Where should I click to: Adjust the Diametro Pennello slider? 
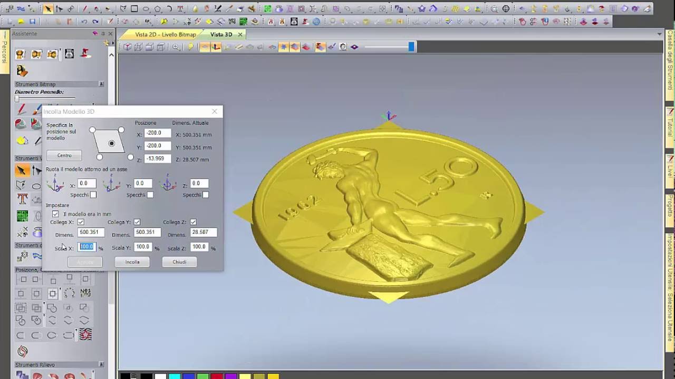[17, 98]
